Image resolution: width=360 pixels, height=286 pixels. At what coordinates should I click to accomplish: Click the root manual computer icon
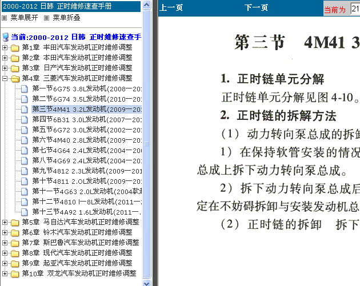(x=6, y=37)
